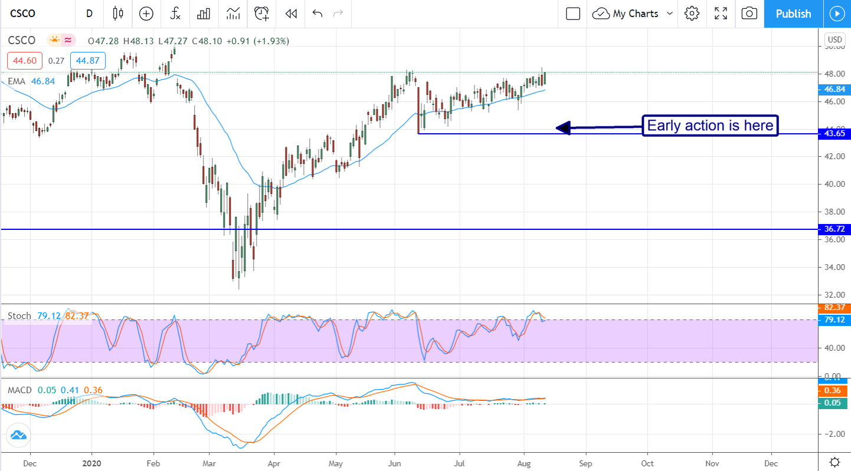
Task: Click the cloud save icon beside My Charts
Action: (601, 14)
